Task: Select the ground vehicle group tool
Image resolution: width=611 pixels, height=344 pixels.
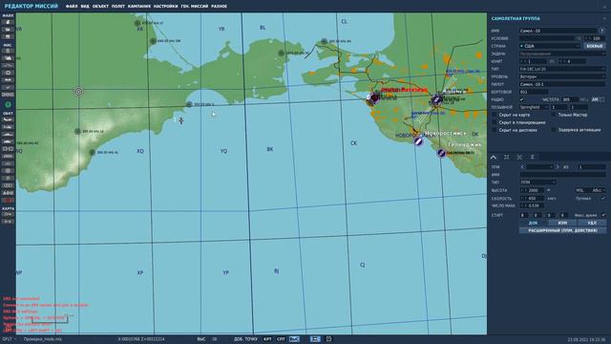Action: click(8, 141)
